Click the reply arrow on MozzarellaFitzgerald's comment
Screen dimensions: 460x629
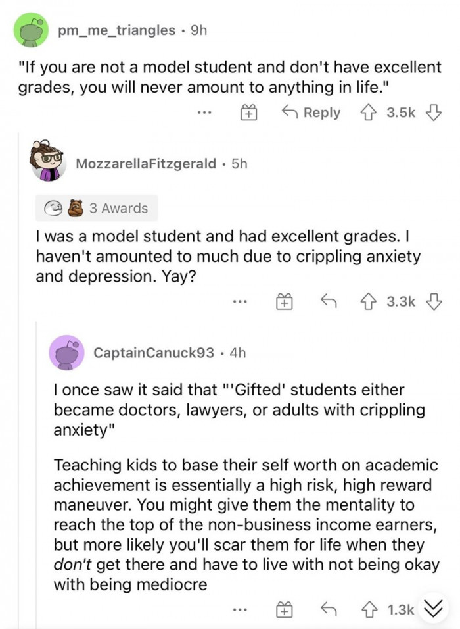pyautogui.click(x=331, y=302)
